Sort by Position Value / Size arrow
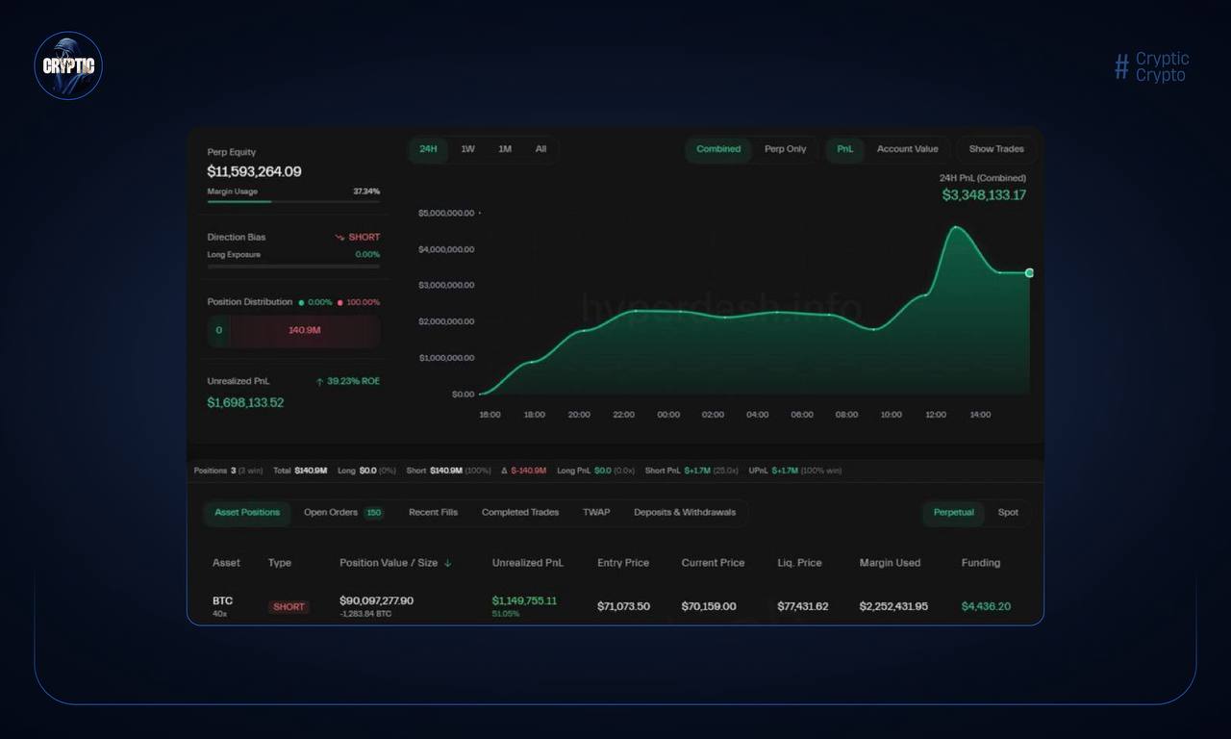Image resolution: width=1231 pixels, height=739 pixels. tap(447, 563)
